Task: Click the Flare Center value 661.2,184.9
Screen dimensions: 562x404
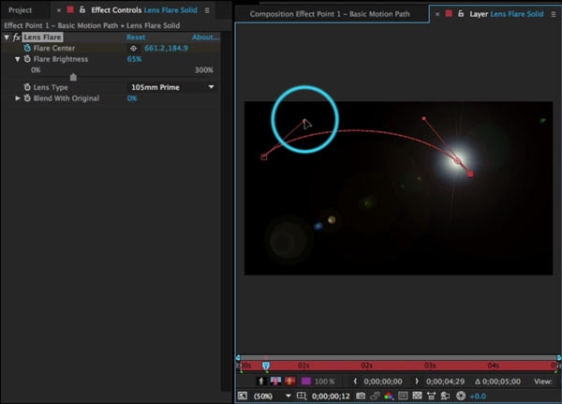Action: coord(166,48)
